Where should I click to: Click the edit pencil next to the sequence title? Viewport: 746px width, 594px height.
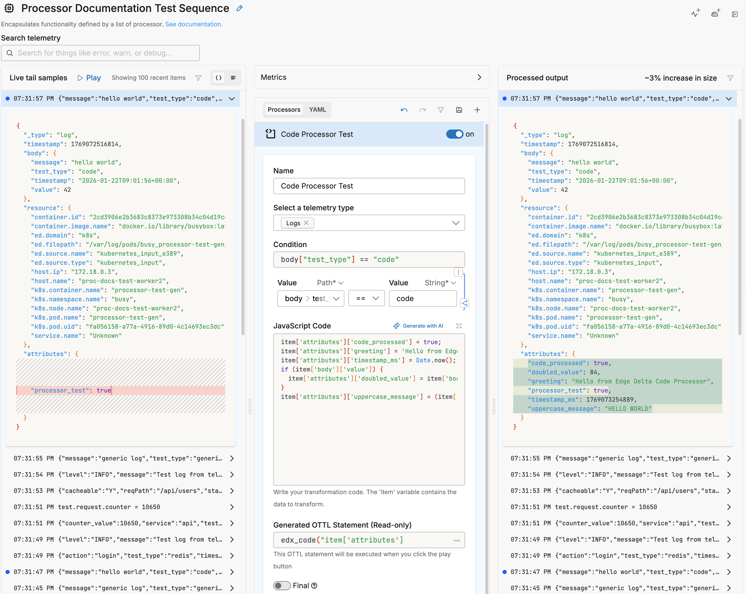tap(239, 8)
